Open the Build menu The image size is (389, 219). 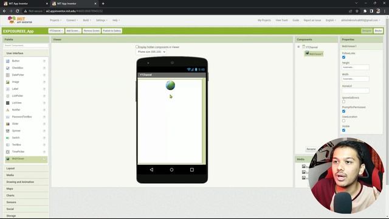(x=87, y=20)
